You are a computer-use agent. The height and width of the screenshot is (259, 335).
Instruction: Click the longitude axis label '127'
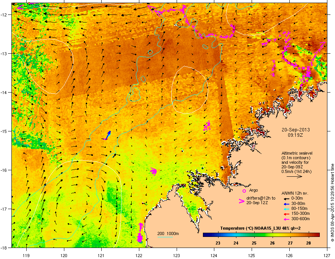click(x=327, y=255)
